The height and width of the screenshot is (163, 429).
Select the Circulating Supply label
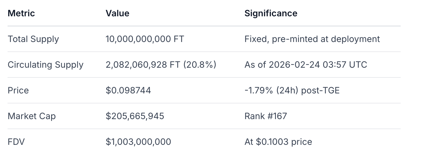[x=45, y=65]
